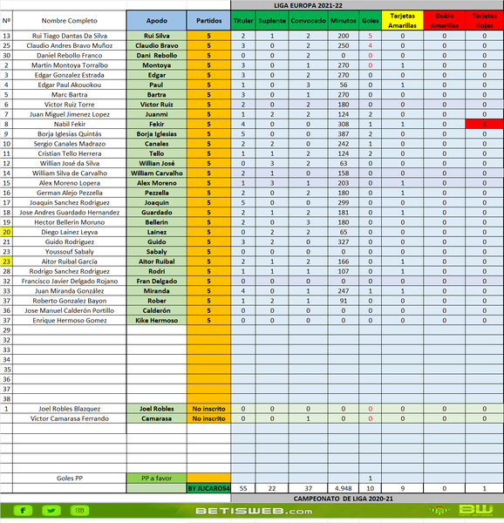Click the Real Betis crest icon
Screen dimensions: 504x523
(x=439, y=510)
